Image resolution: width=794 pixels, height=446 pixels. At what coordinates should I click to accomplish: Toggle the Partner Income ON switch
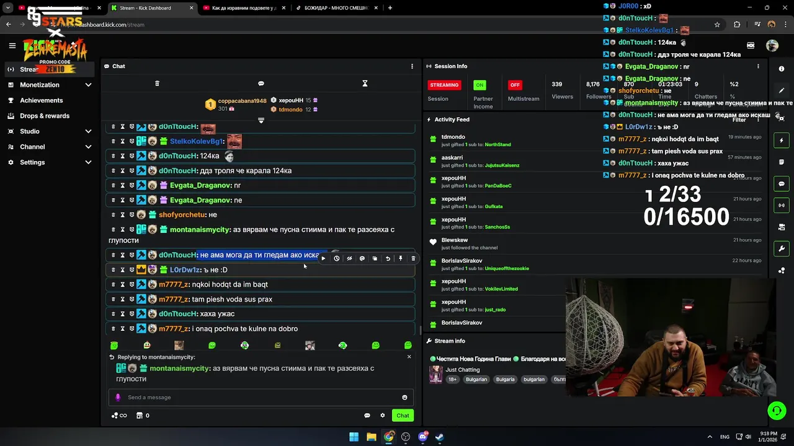click(x=480, y=85)
